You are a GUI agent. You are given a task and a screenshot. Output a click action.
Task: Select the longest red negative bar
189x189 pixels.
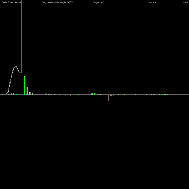coord(108,98)
